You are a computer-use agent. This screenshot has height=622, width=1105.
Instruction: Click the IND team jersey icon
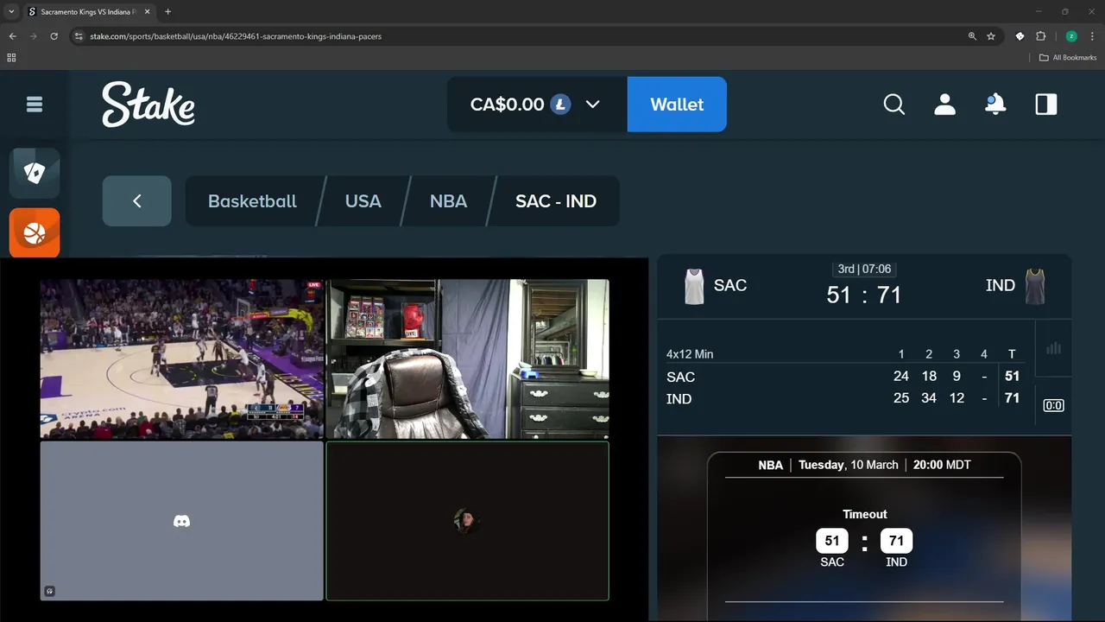pos(1035,286)
